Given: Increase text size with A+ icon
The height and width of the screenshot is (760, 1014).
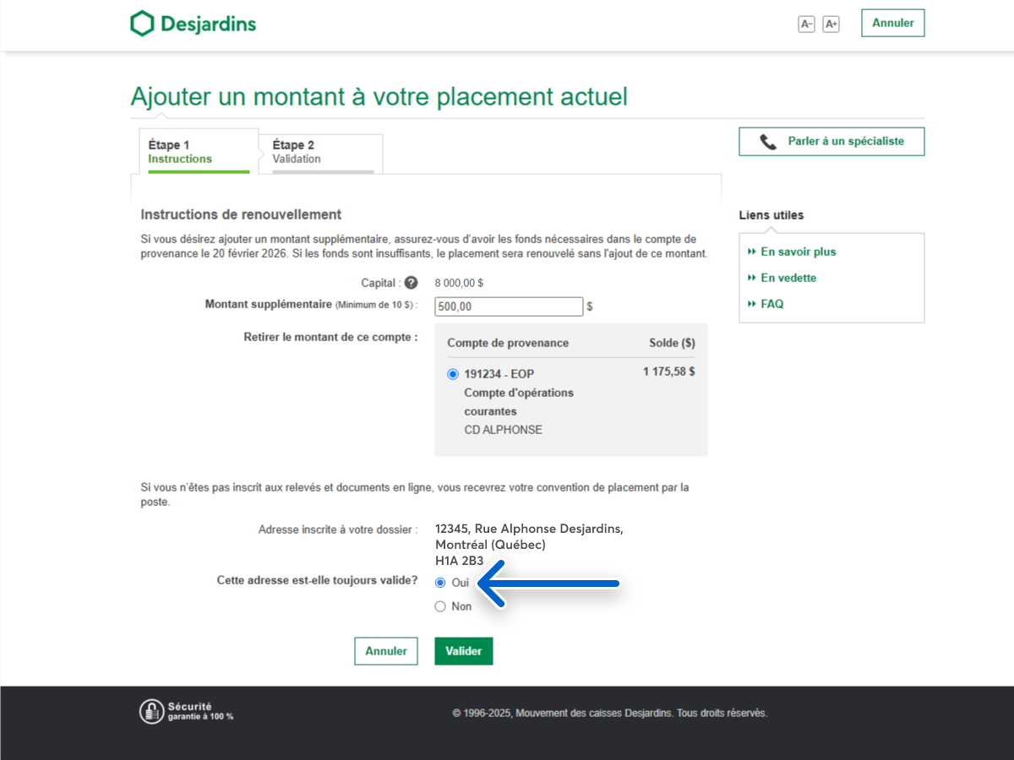Looking at the screenshot, I should [831, 24].
